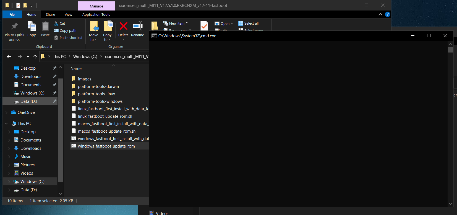This screenshot has width=457, height=215.
Task: Navigate up one folder level arrow
Action: click(35, 57)
